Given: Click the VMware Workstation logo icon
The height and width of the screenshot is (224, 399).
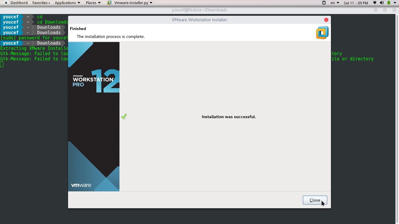Looking at the screenshot, I should pos(322,33).
